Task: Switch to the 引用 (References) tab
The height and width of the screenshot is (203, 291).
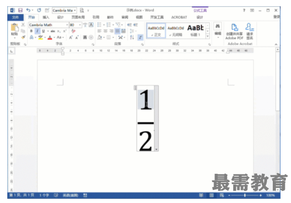Action: pyautogui.click(x=96, y=17)
